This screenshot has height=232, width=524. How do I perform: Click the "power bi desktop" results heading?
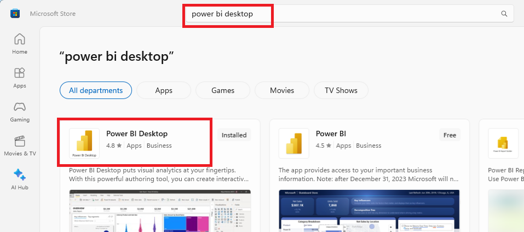(x=117, y=57)
